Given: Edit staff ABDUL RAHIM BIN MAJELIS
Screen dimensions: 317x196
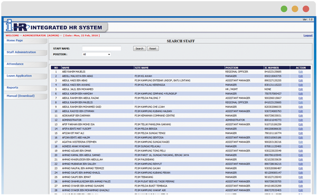Looking at the screenshot, I should (301, 102).
